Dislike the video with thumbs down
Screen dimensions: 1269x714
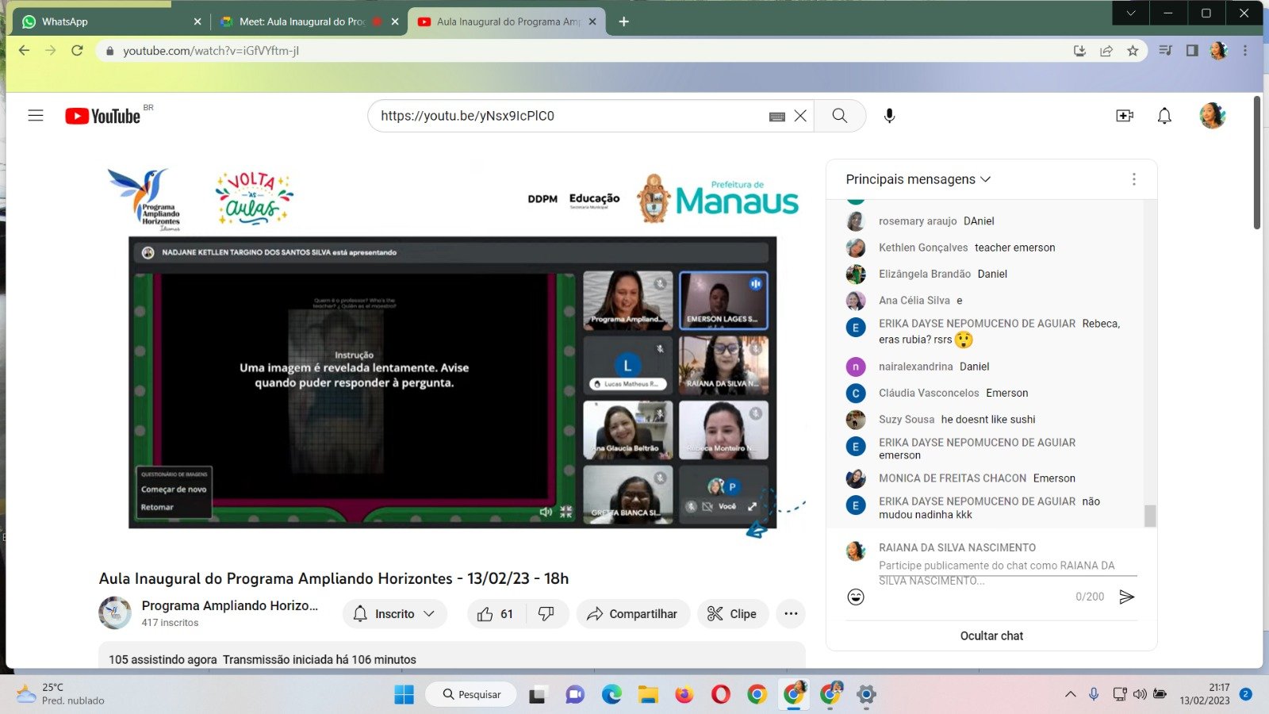pos(546,614)
